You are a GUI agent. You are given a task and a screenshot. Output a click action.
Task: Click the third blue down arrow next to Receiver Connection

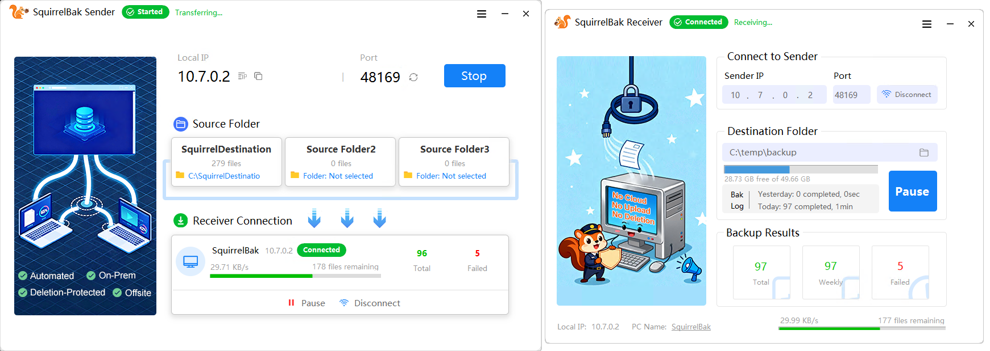(380, 218)
